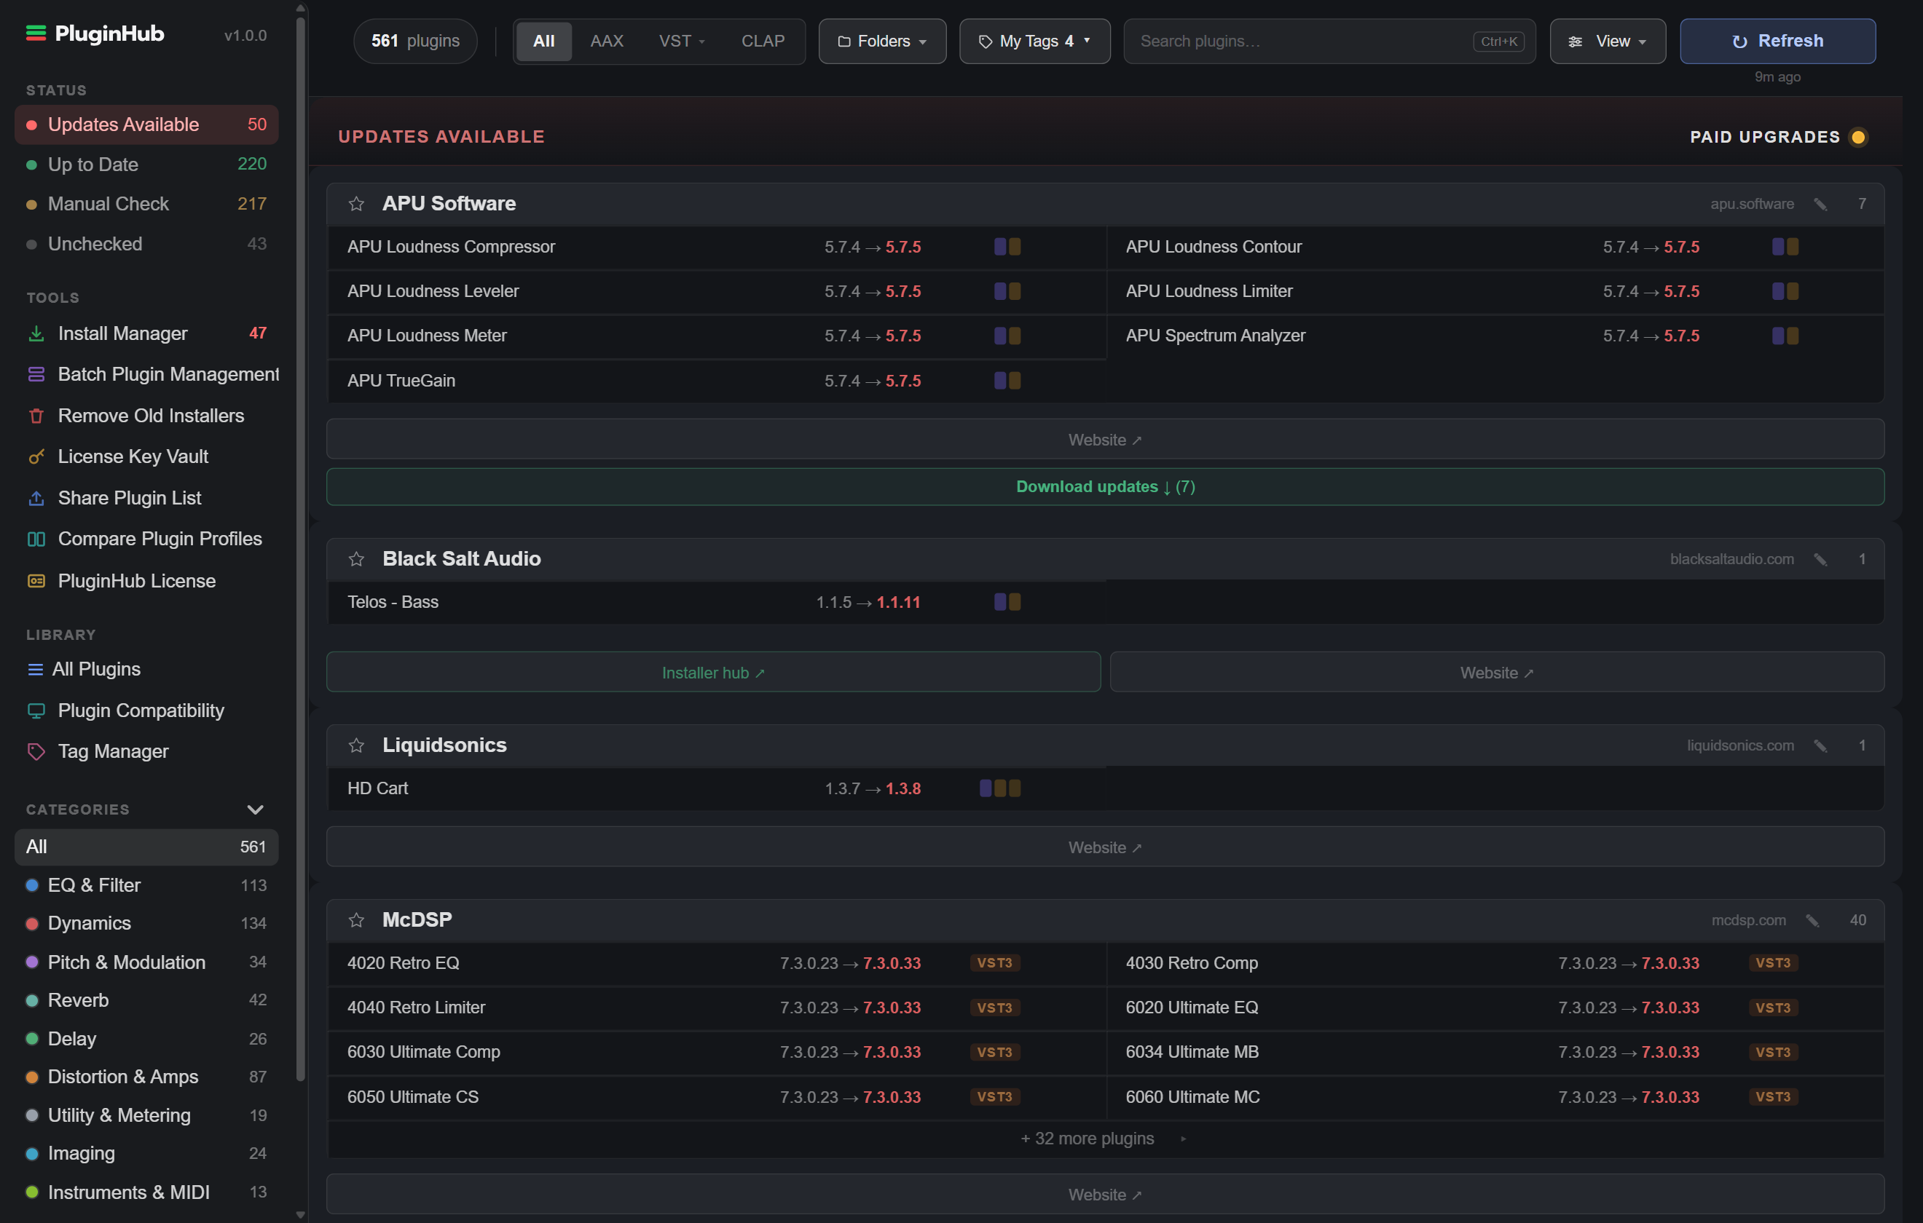Star the Liquidsonics vendor
1923x1223 pixels.
point(356,745)
